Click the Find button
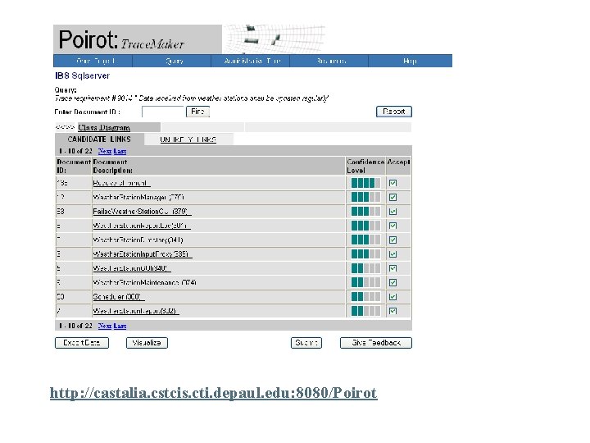This screenshot has width=590, height=443. tap(198, 112)
